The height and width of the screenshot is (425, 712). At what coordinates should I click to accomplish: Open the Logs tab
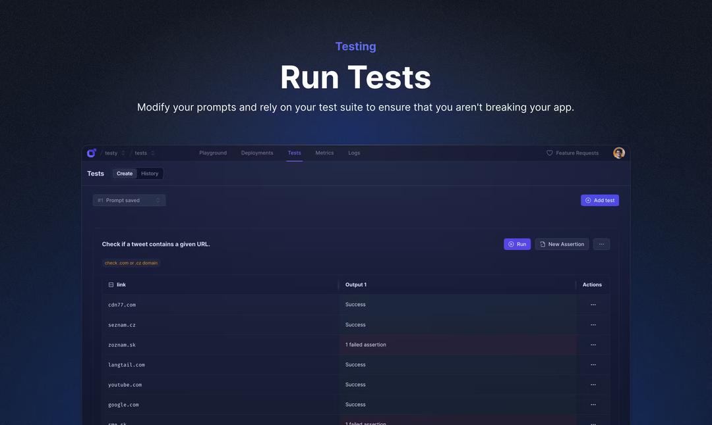point(354,153)
